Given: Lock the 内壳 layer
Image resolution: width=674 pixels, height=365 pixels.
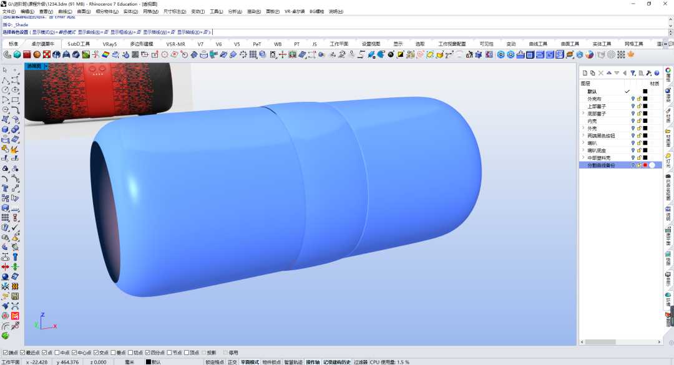Looking at the screenshot, I should (639, 121).
